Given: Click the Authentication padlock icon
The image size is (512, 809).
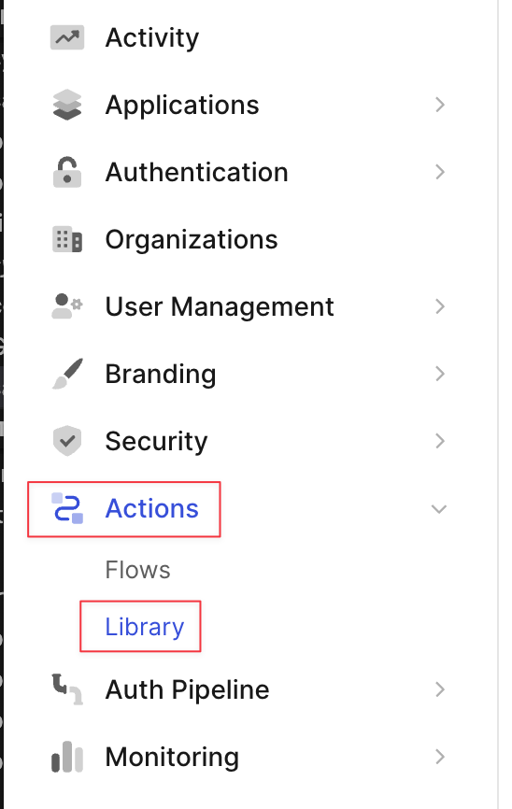Looking at the screenshot, I should click(x=67, y=172).
